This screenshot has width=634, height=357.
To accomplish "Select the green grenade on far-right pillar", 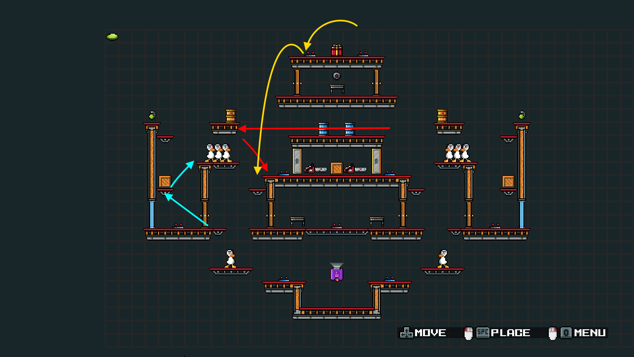I will [522, 115].
